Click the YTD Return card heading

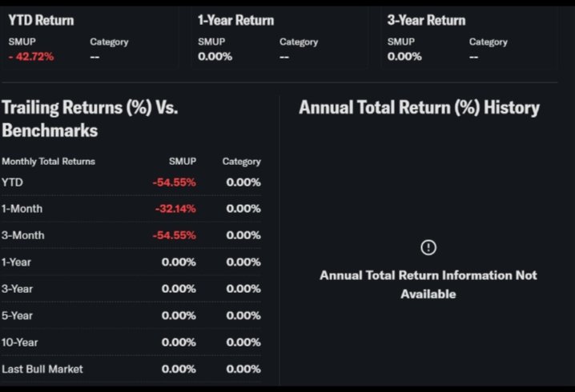(41, 20)
